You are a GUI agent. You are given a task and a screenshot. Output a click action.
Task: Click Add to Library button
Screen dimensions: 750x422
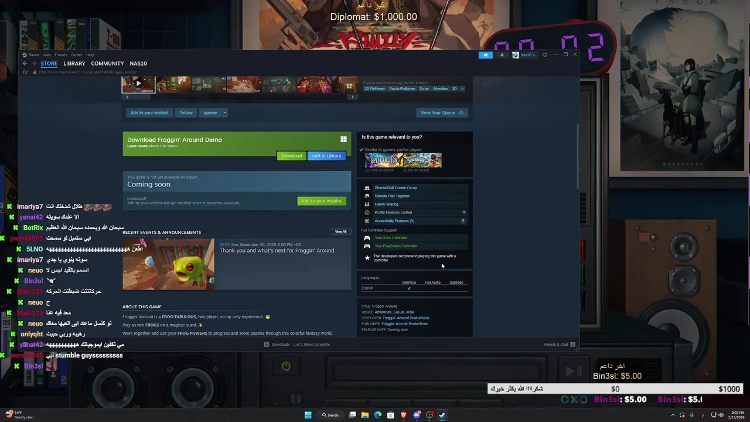pyautogui.click(x=326, y=156)
